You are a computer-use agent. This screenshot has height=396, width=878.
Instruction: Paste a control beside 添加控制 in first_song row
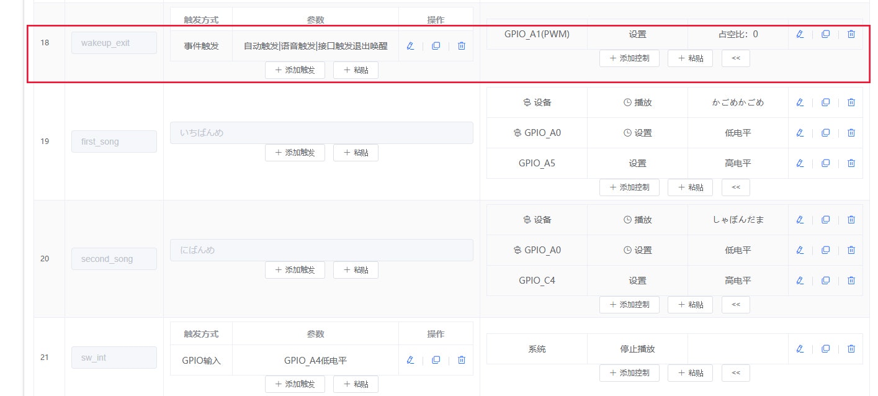690,187
